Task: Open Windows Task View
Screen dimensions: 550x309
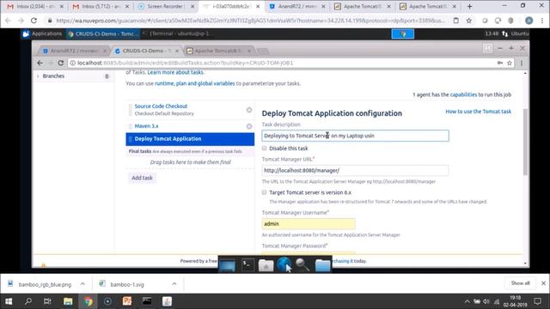Action: [47, 301]
